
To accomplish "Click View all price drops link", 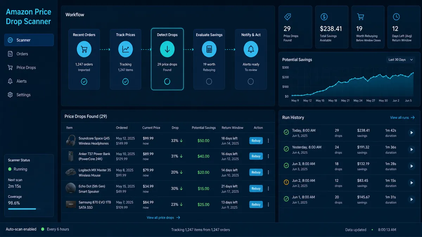I will click(x=164, y=218).
